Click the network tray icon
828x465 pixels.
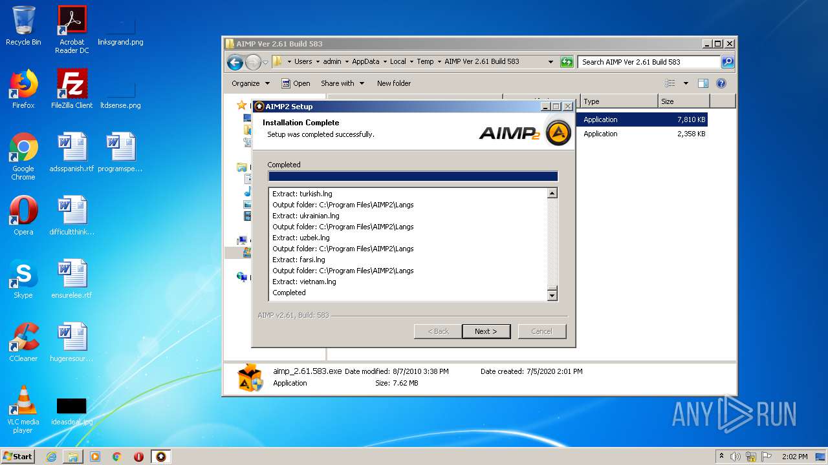[751, 457]
